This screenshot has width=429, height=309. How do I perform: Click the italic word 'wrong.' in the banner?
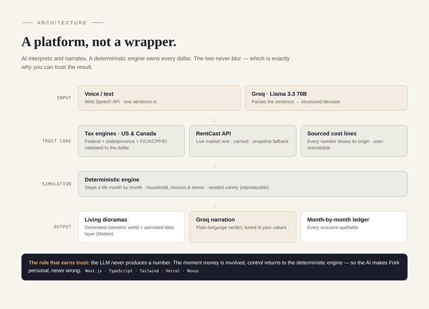73,271
